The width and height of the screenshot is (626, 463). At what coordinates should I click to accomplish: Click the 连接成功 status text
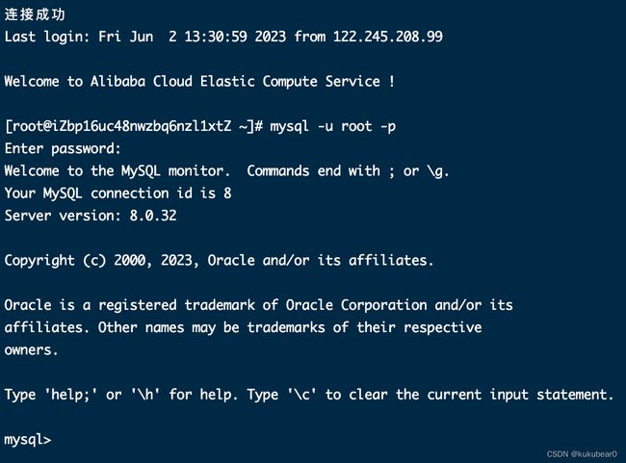point(35,14)
